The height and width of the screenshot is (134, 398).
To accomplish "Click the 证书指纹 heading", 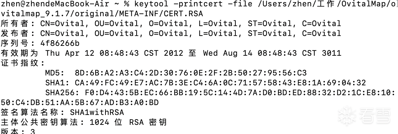I will [x=19, y=63].
